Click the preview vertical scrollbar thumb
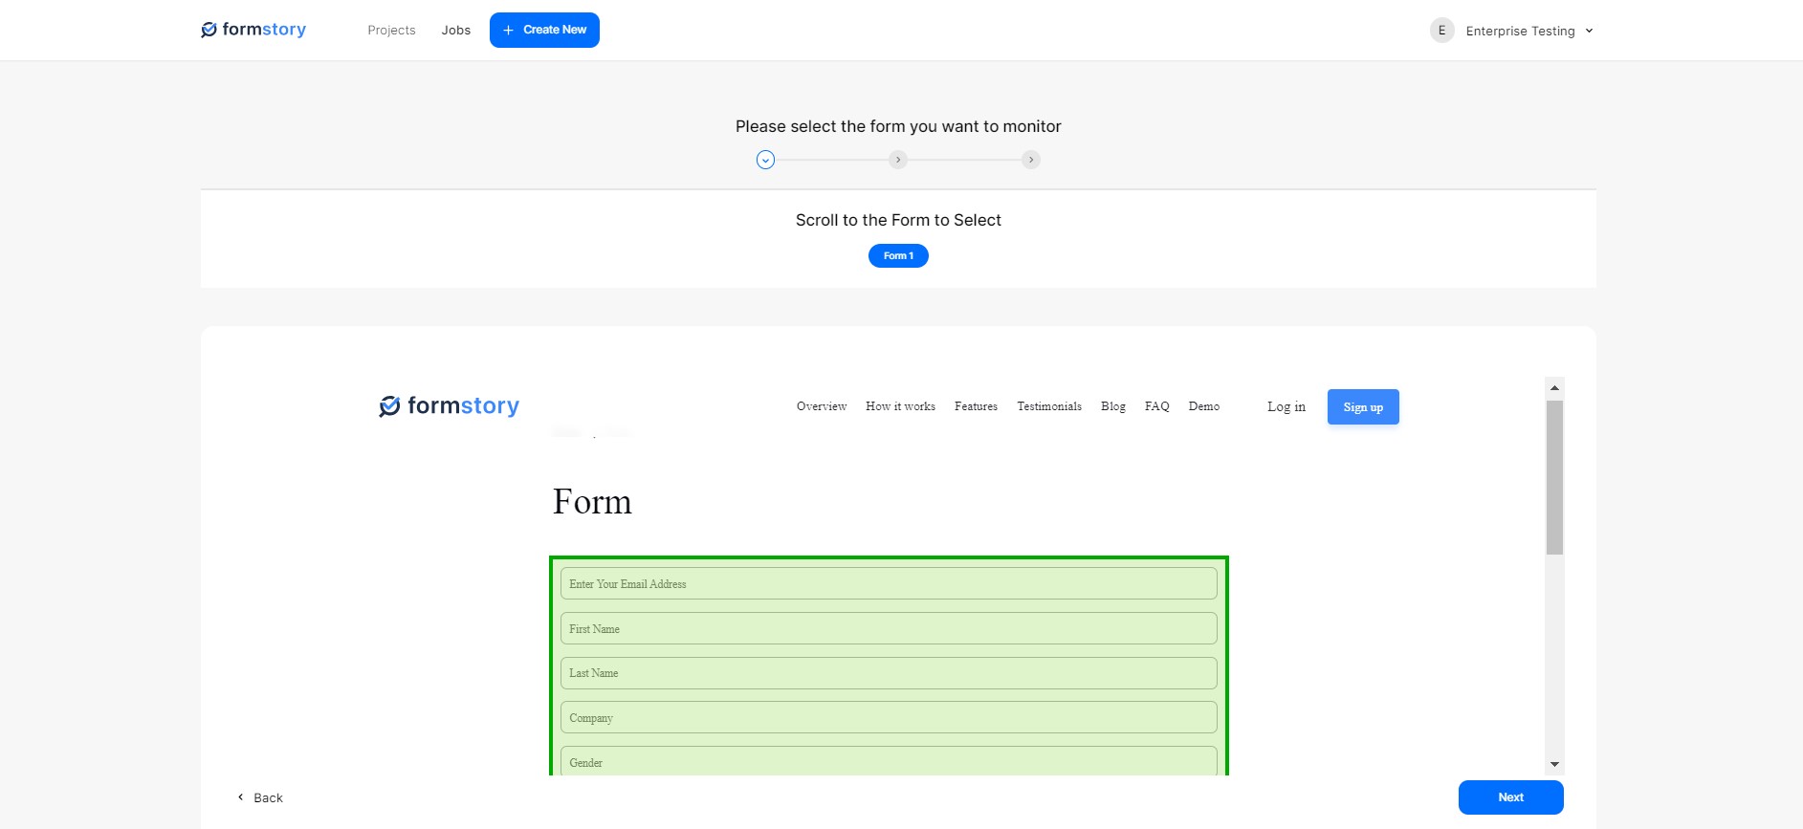 pyautogui.click(x=1554, y=477)
